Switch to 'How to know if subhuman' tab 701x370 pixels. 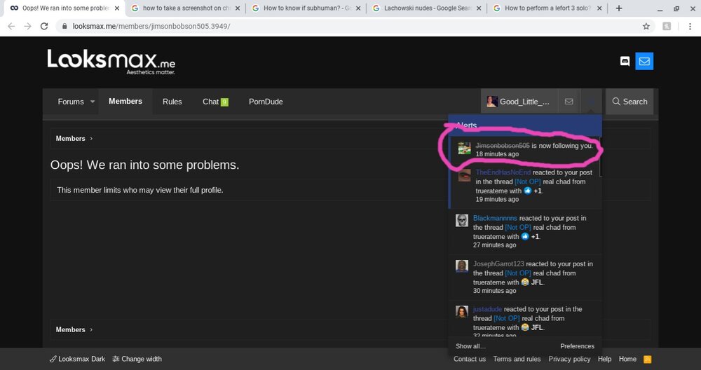pos(306,8)
